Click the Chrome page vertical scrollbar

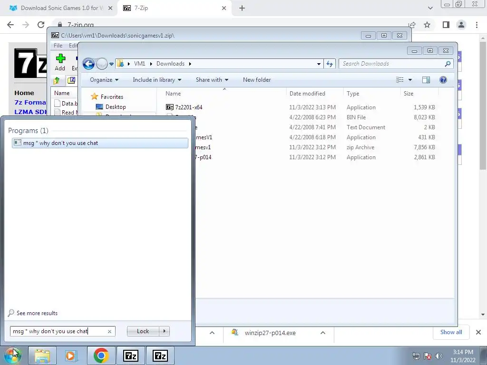[483, 106]
